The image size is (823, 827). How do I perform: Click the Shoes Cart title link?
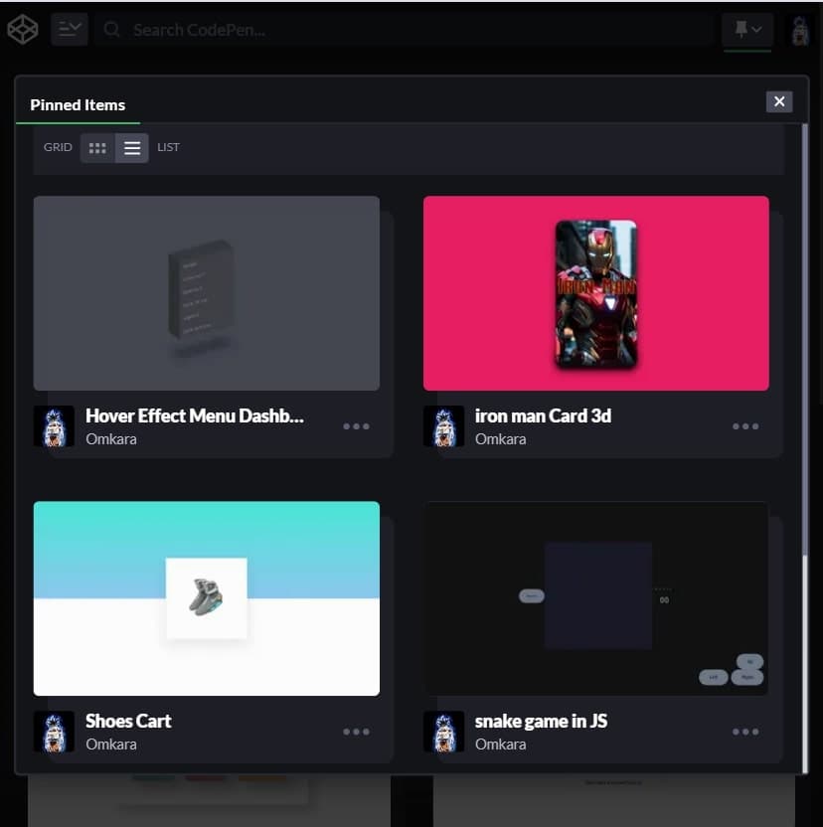click(x=128, y=721)
